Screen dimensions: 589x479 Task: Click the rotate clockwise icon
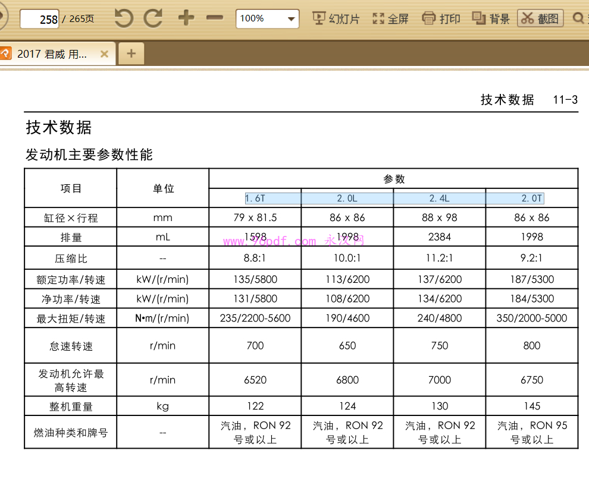point(153,18)
